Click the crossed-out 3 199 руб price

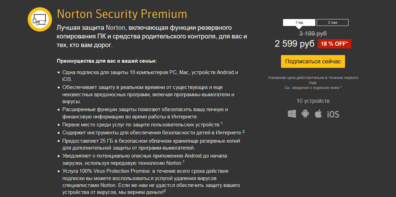(313, 34)
